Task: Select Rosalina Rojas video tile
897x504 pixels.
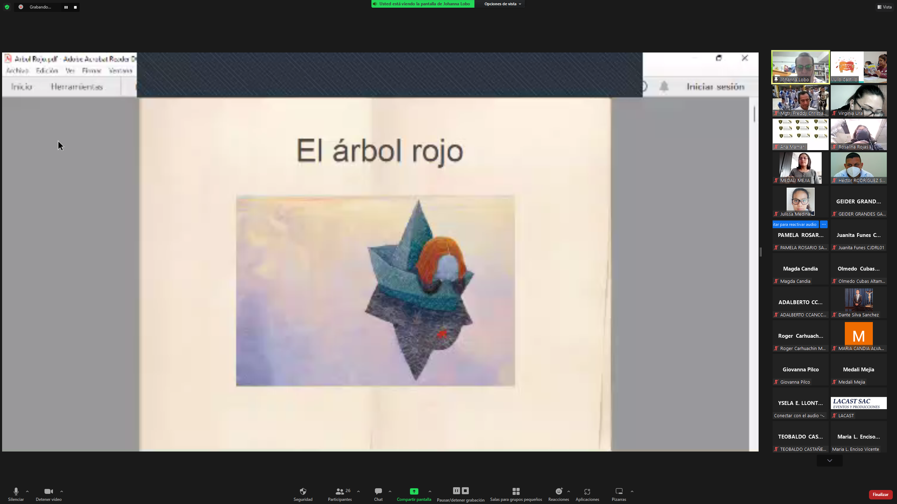Action: 858,134
